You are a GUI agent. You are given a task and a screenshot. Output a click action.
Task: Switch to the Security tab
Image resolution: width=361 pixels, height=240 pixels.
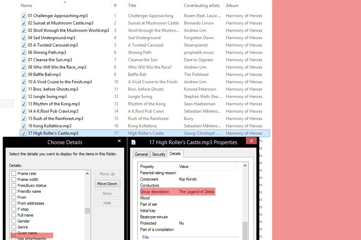point(159,154)
